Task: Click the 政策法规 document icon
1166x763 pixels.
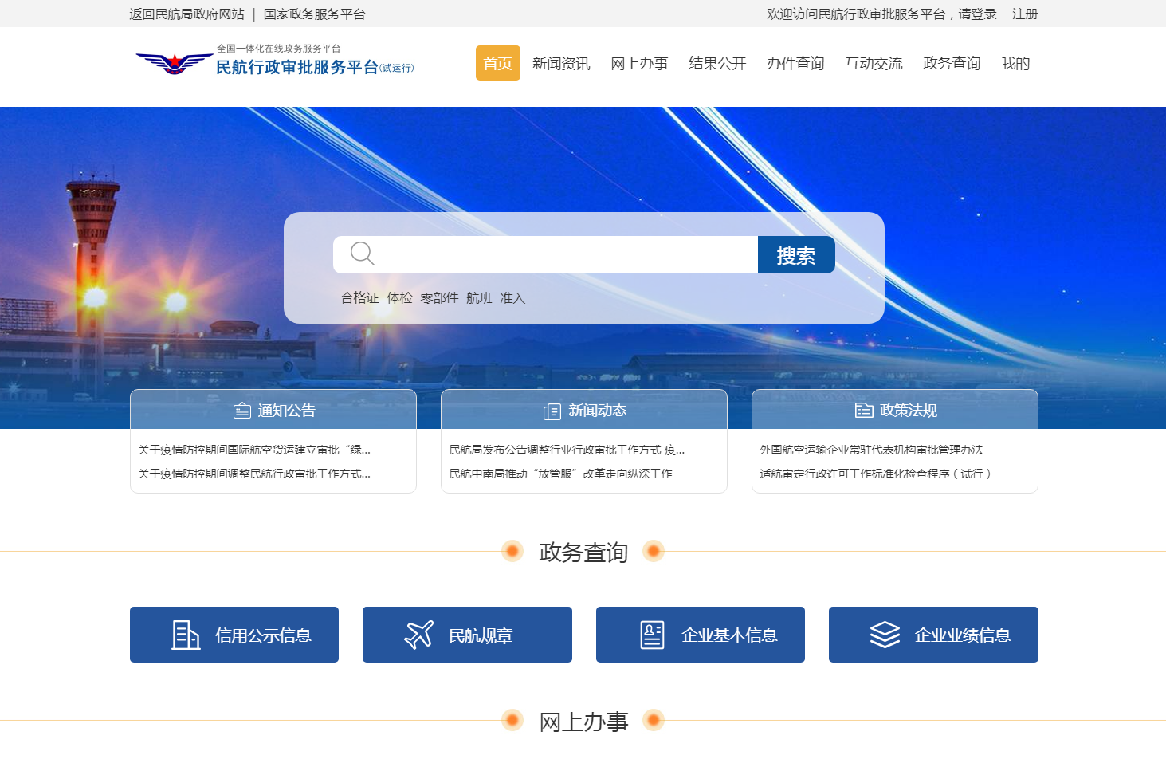Action: click(x=864, y=410)
